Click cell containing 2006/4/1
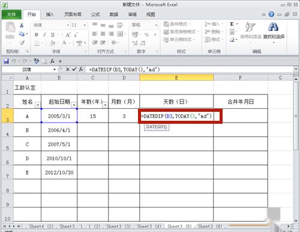This screenshot has height=232, width=300. pos(59,130)
